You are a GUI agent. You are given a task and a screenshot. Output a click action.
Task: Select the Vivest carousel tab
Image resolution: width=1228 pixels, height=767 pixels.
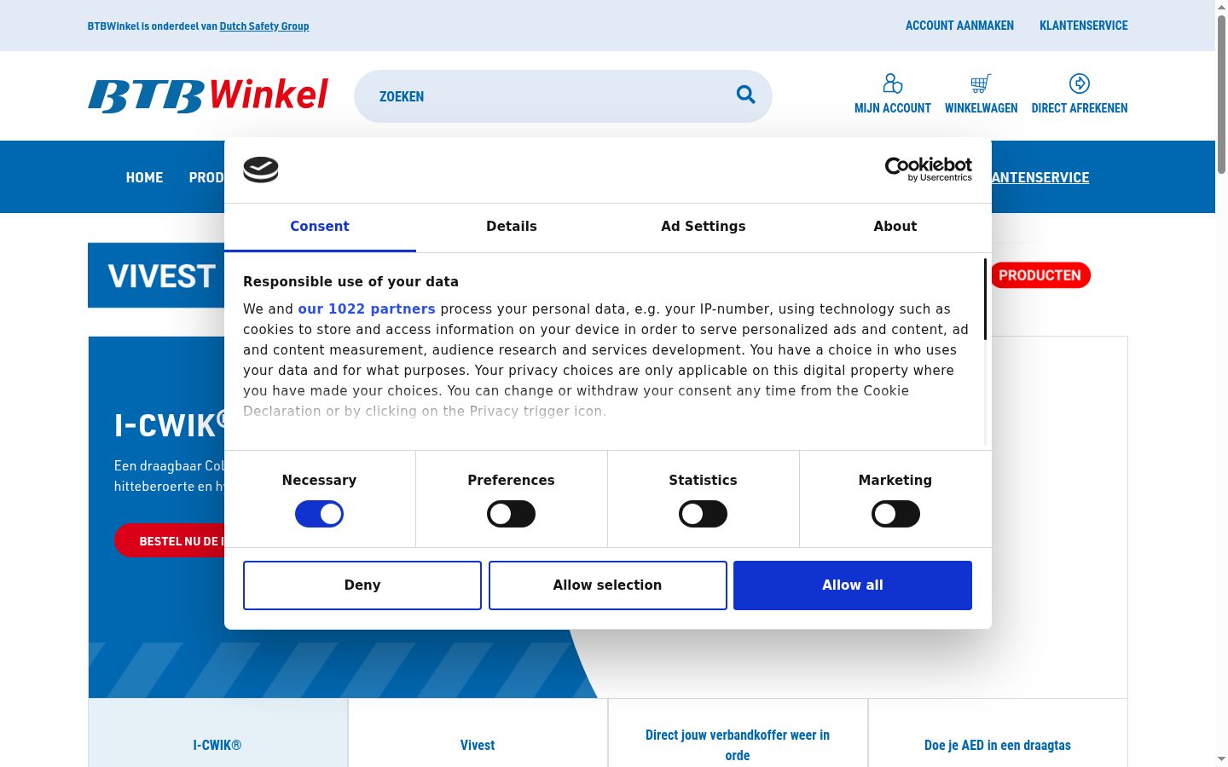click(x=478, y=733)
